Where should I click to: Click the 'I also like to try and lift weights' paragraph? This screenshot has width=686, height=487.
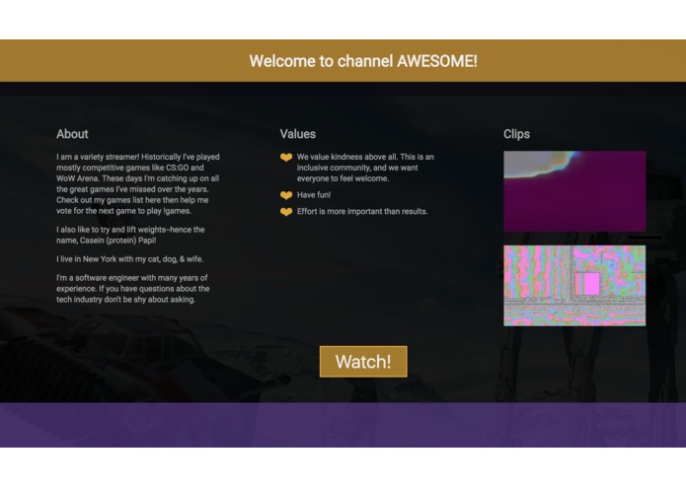[x=130, y=235]
